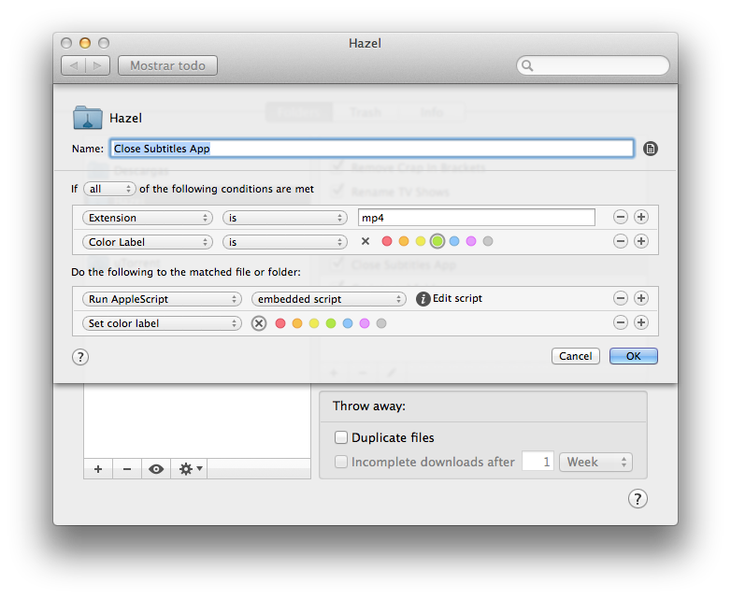Image resolution: width=731 pixels, height=599 pixels.
Task: Select the green color in the Color Label condition
Action: point(437,241)
